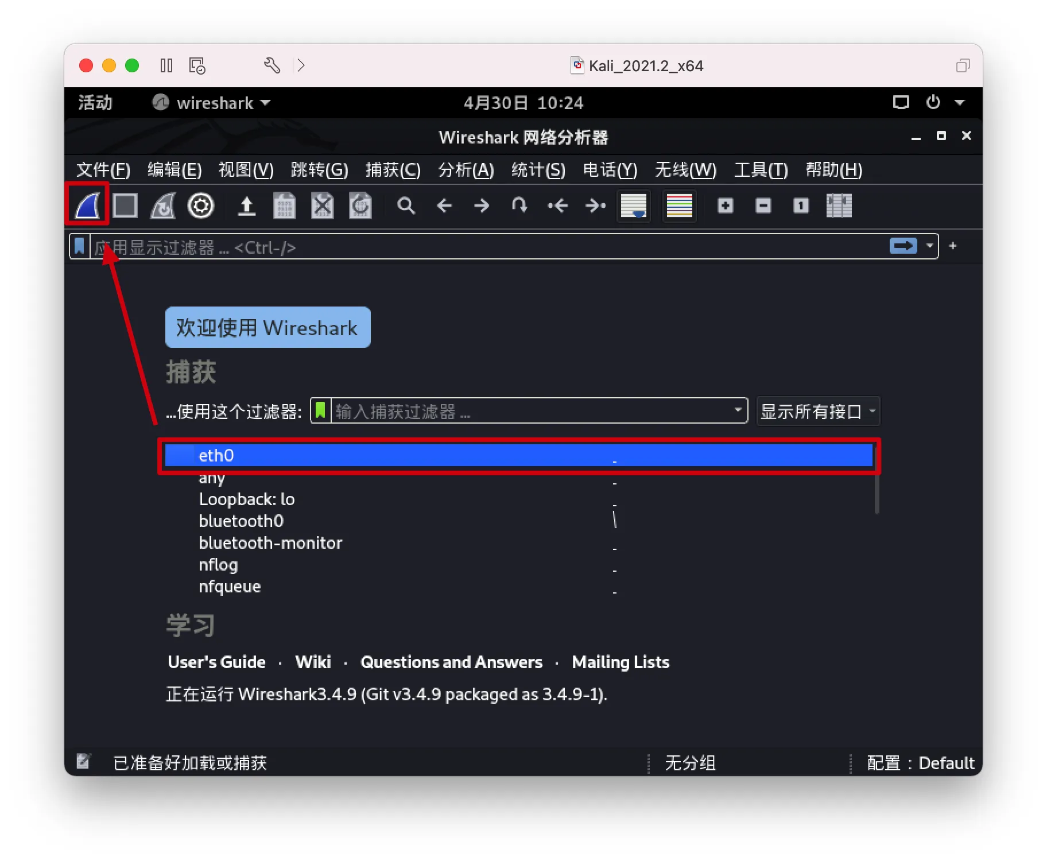Open the 跳转(G) menu

point(320,170)
